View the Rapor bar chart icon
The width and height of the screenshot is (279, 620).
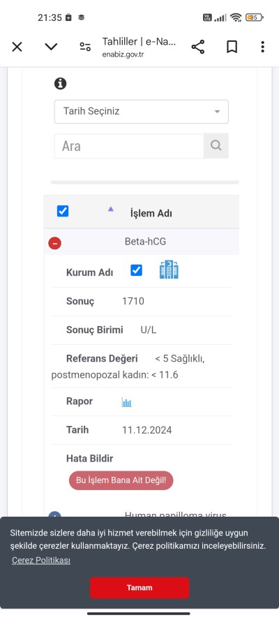(126, 403)
